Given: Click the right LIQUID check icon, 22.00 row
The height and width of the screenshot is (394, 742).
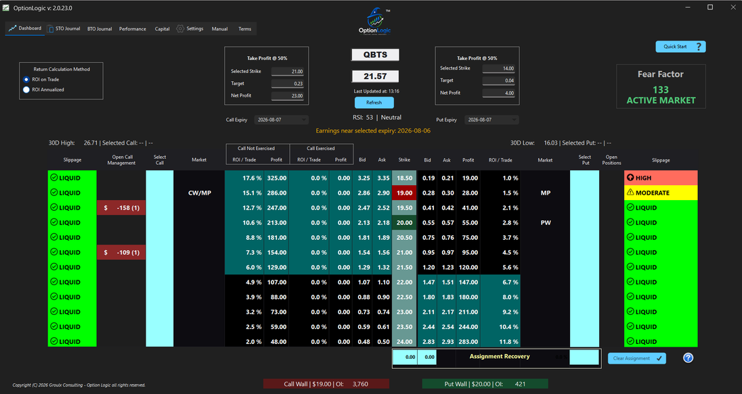Looking at the screenshot, I should (x=630, y=282).
